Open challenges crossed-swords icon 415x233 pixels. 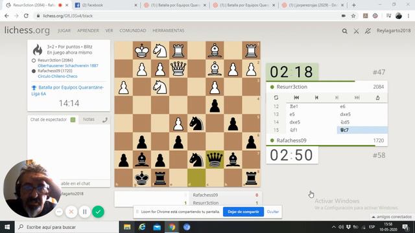pyautogui.click(x=356, y=31)
